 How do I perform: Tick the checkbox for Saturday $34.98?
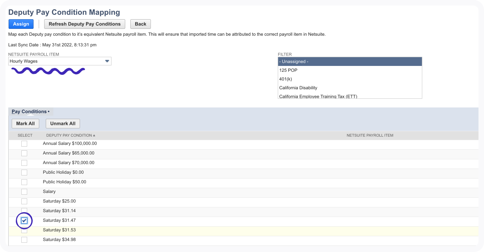[x=24, y=240]
